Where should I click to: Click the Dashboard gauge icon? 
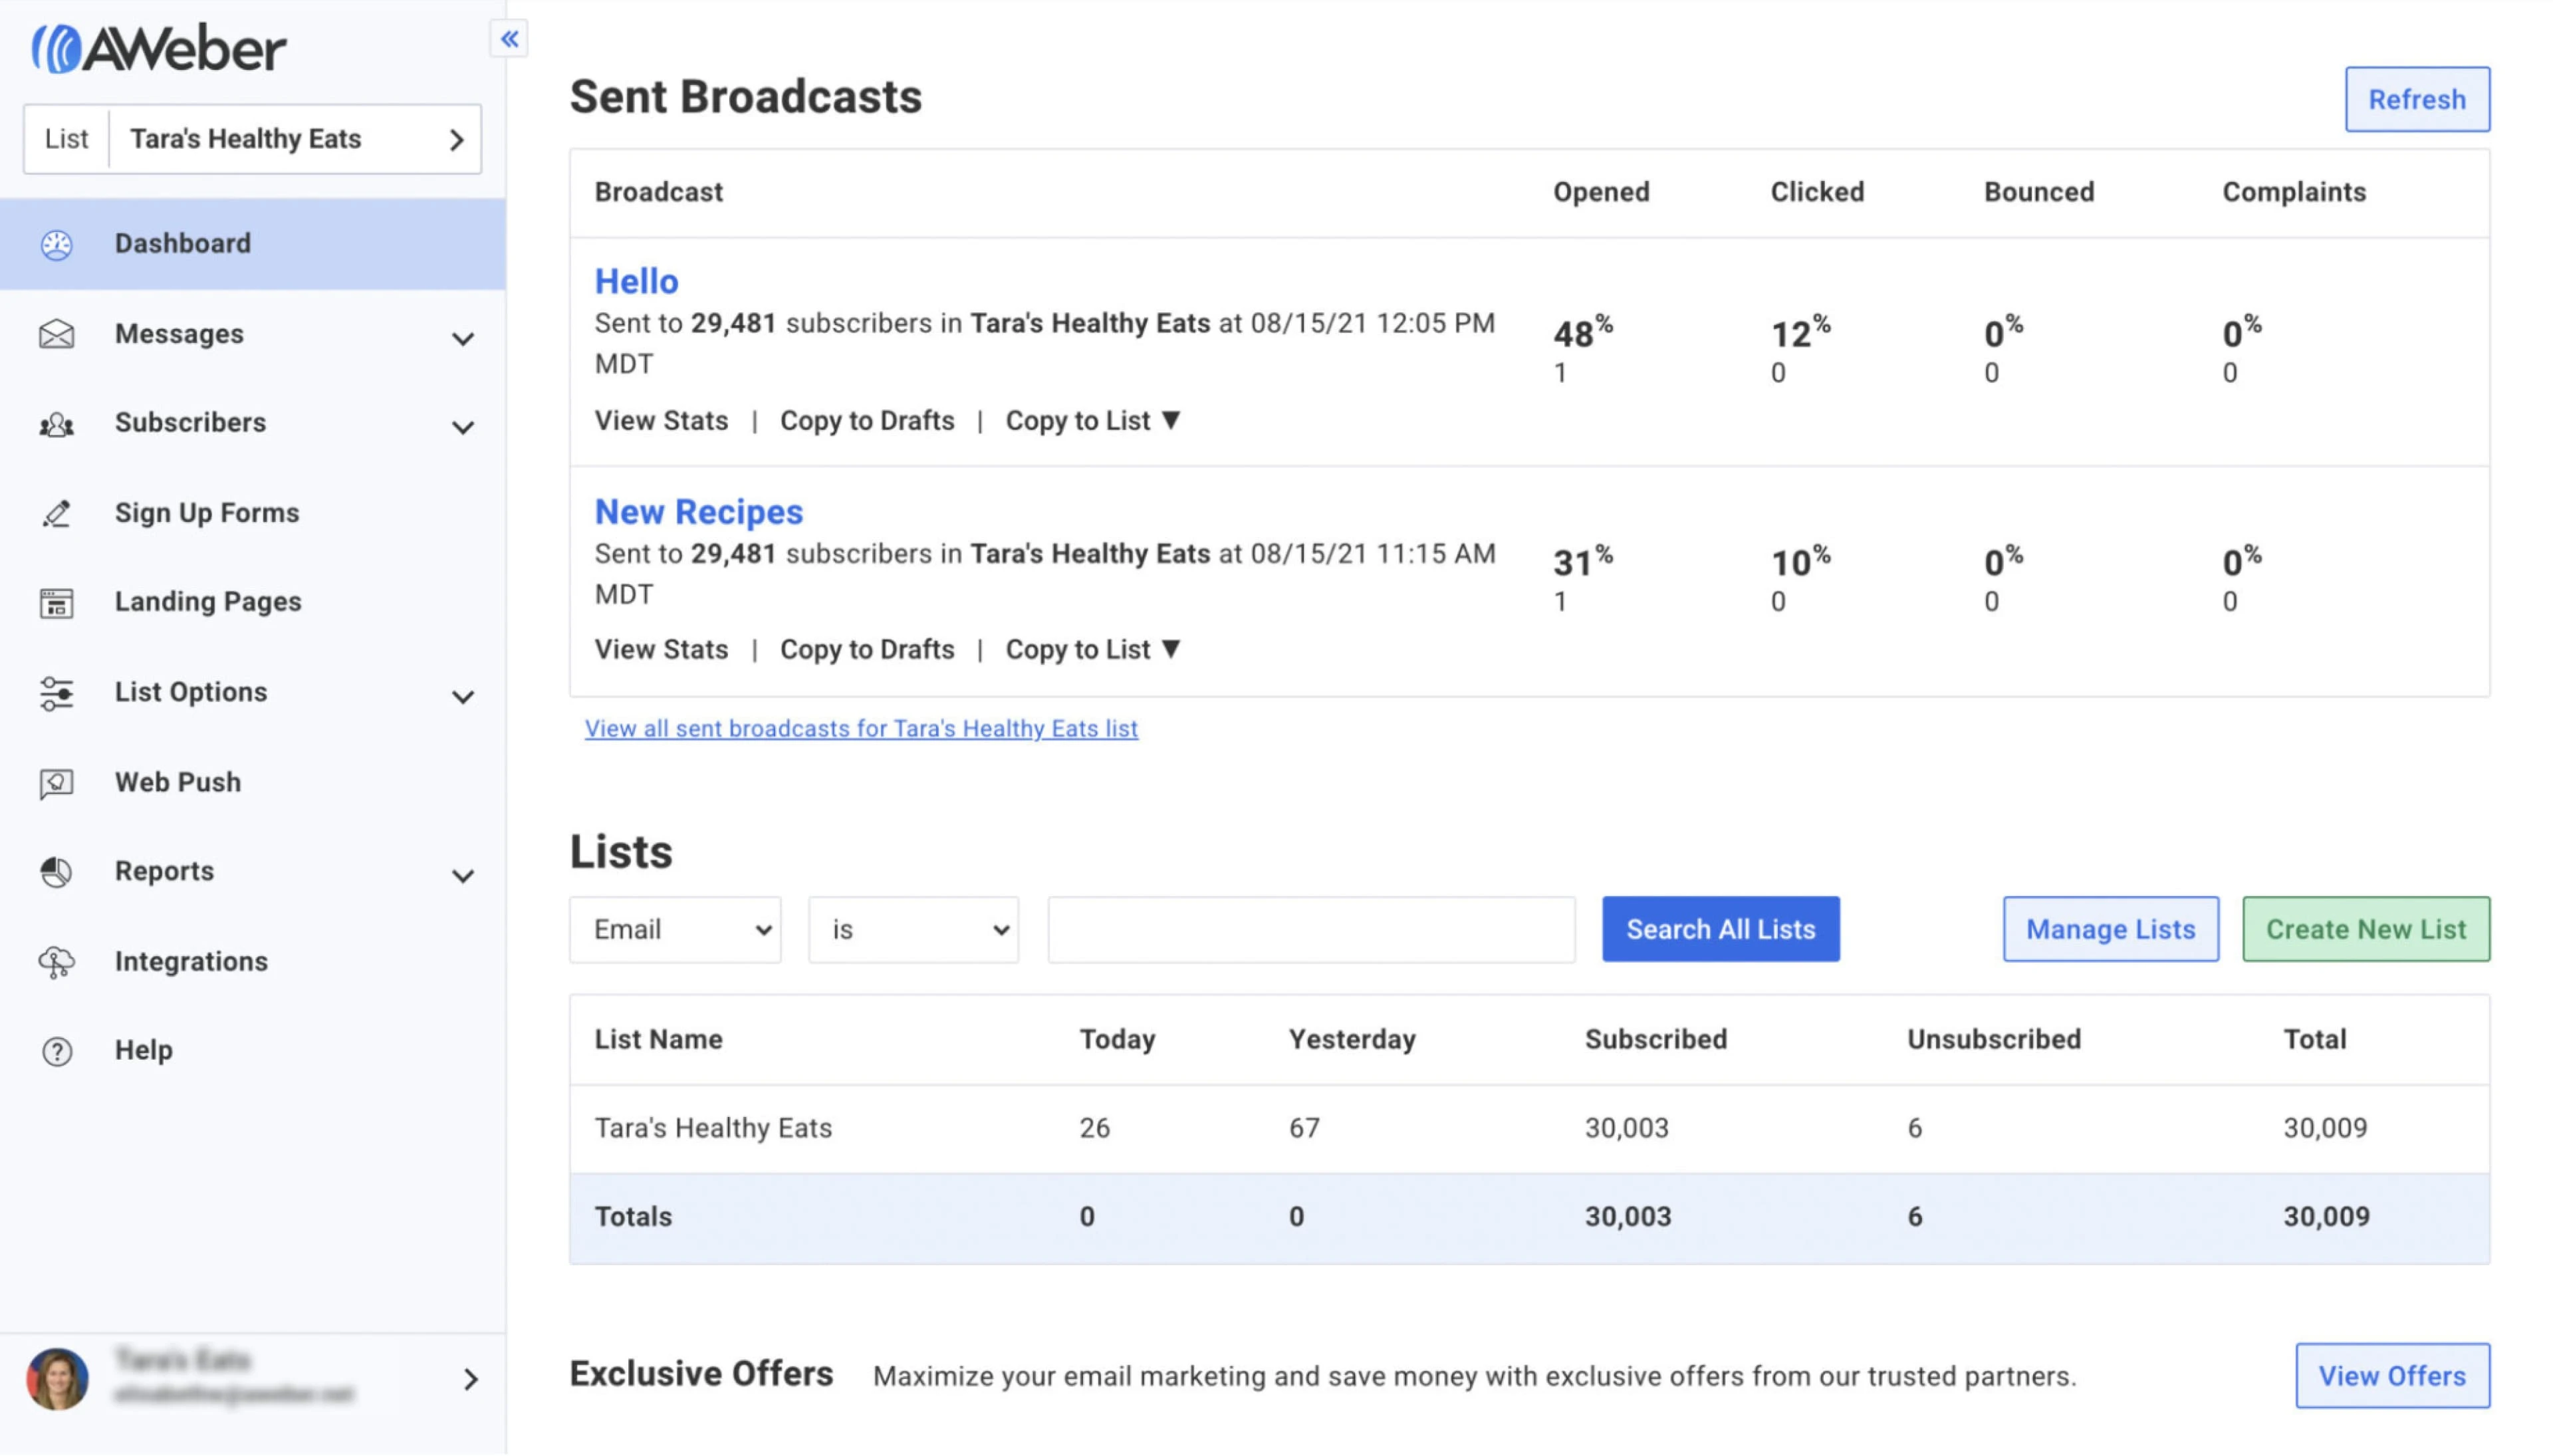tap(56, 244)
